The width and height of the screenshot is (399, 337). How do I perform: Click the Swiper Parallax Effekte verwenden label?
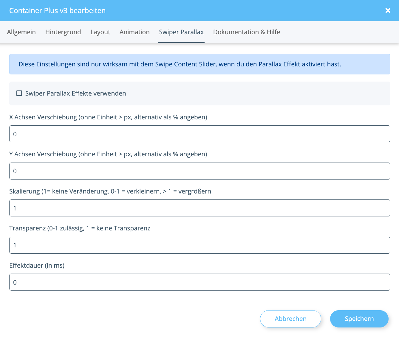(x=76, y=93)
